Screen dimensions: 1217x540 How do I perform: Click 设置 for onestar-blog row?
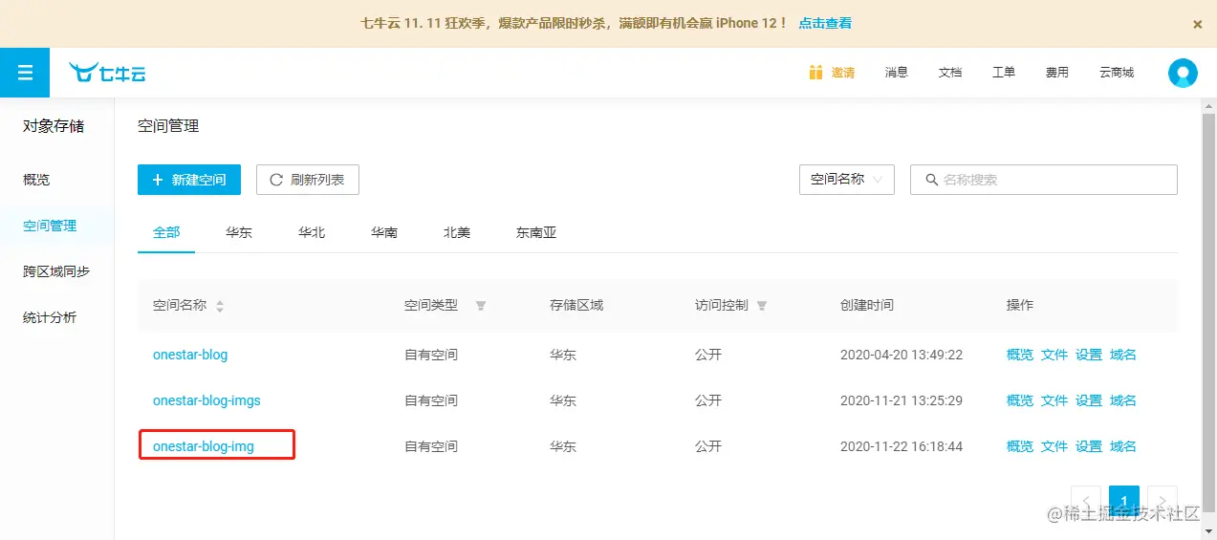(x=1089, y=355)
